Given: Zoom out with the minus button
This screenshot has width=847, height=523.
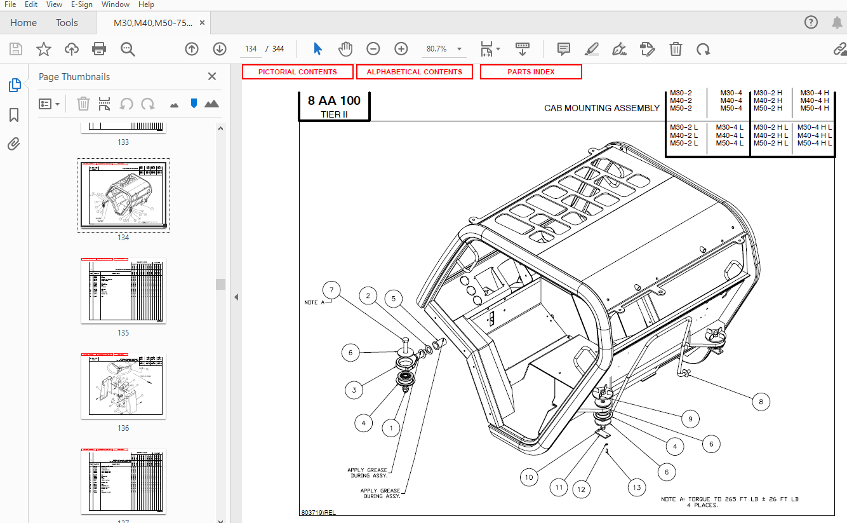Looking at the screenshot, I should [x=373, y=49].
